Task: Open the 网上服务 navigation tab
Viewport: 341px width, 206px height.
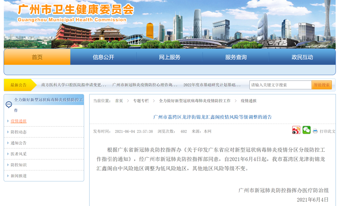Action: pyautogui.click(x=170, y=57)
